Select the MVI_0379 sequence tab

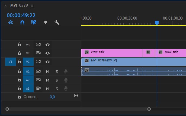click(19, 5)
